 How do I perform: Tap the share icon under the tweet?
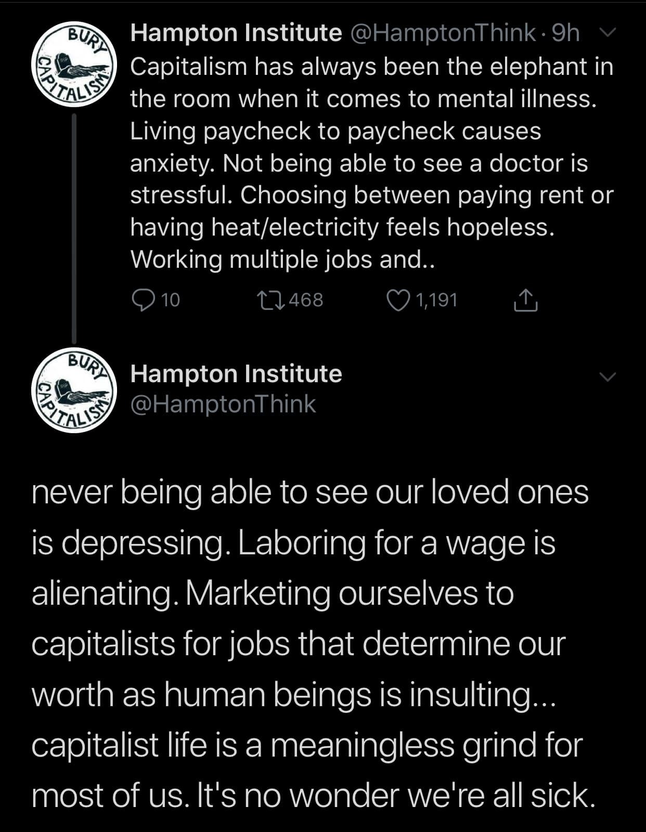(525, 300)
